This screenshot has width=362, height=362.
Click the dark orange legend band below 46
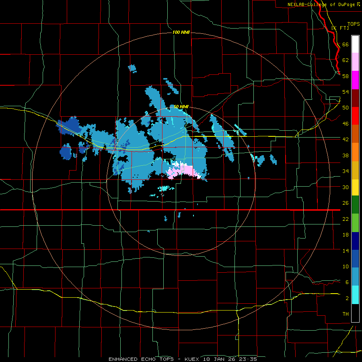355,134
